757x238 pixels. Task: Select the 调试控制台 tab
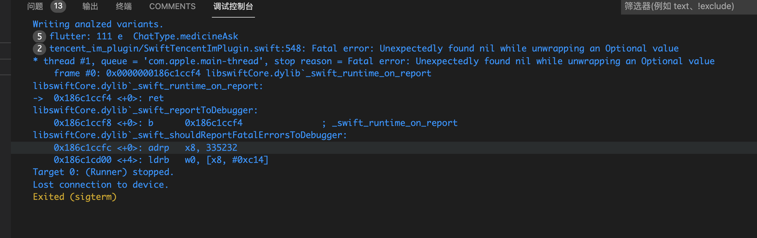coord(233,7)
